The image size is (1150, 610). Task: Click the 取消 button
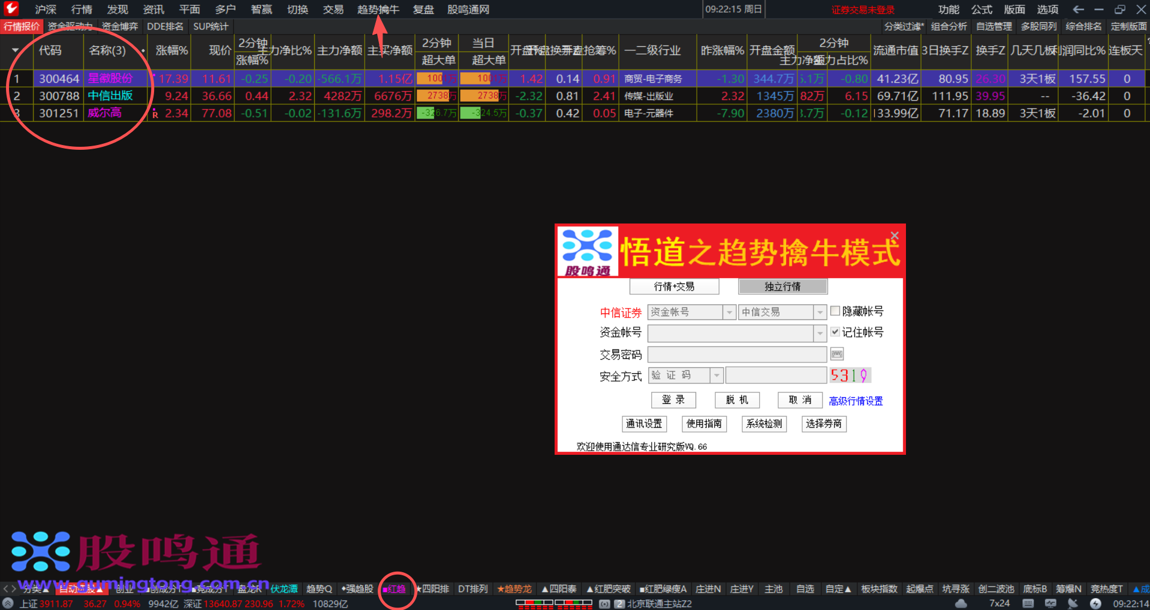point(800,400)
